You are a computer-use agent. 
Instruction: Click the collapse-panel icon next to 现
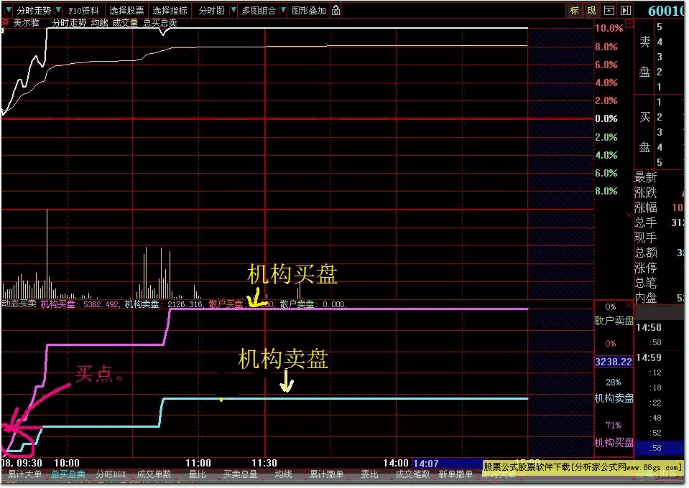pyautogui.click(x=609, y=11)
